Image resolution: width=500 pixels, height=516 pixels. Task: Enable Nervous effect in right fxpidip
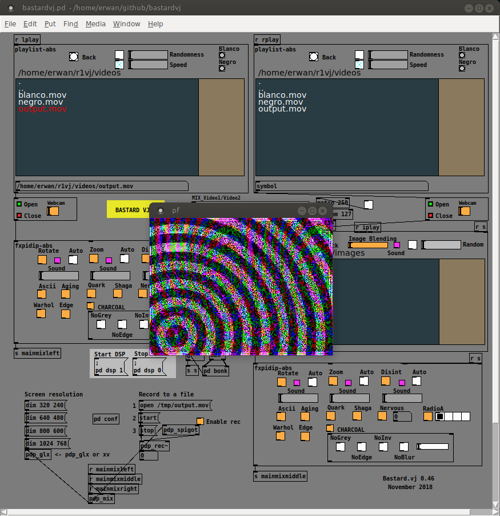tap(382, 416)
